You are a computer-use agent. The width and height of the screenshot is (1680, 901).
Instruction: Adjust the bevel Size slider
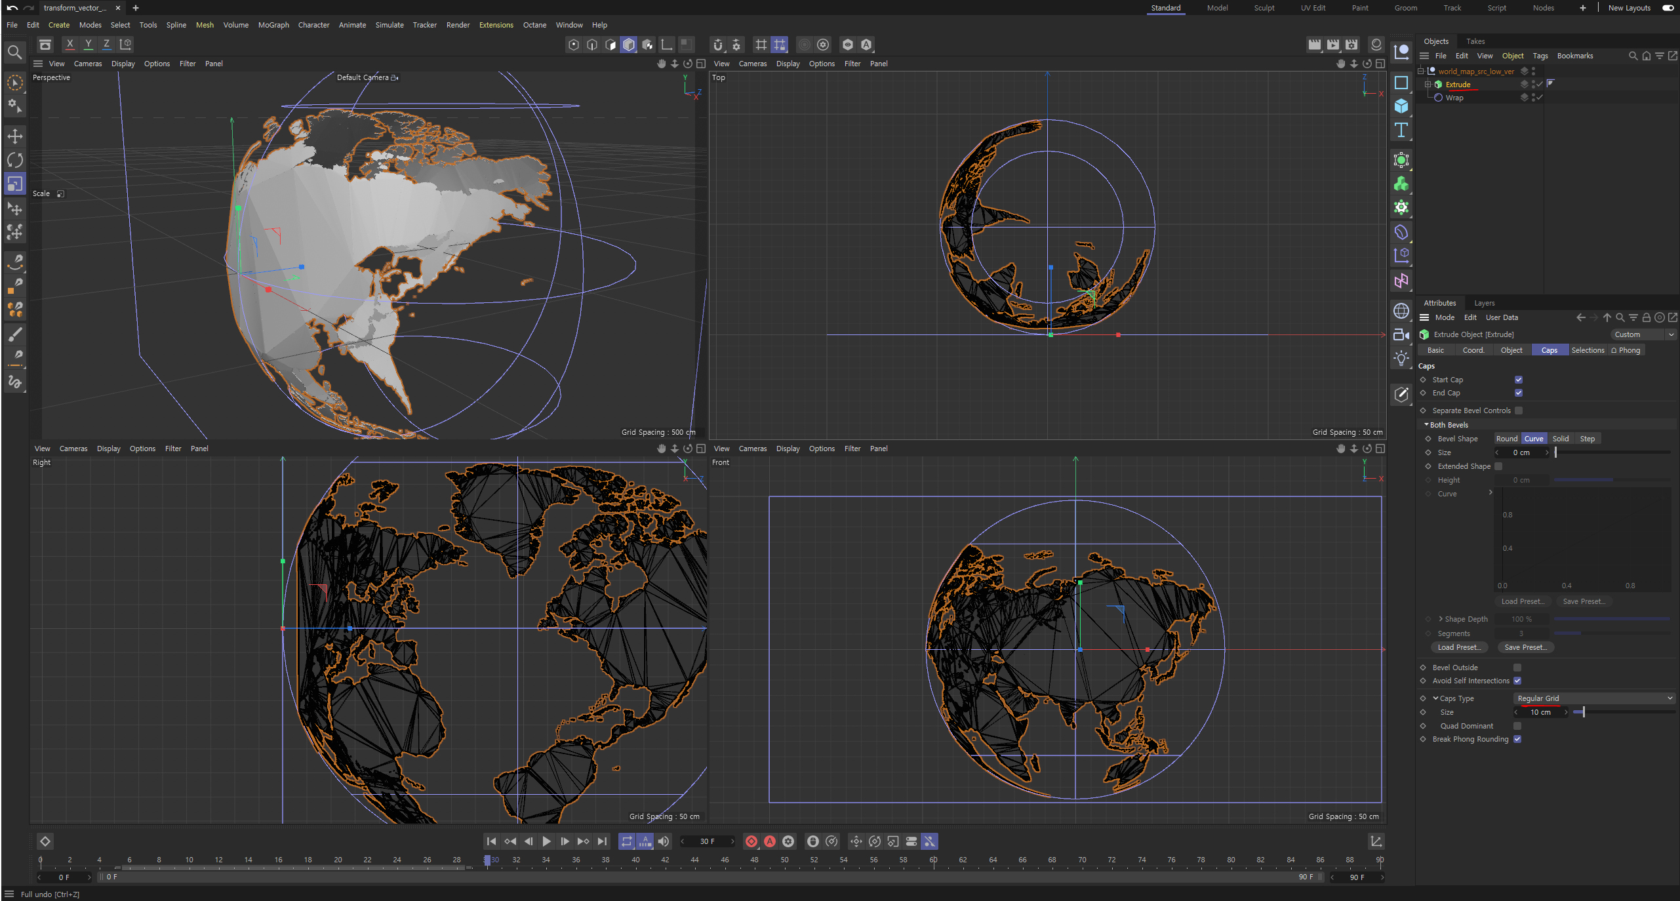click(1612, 452)
